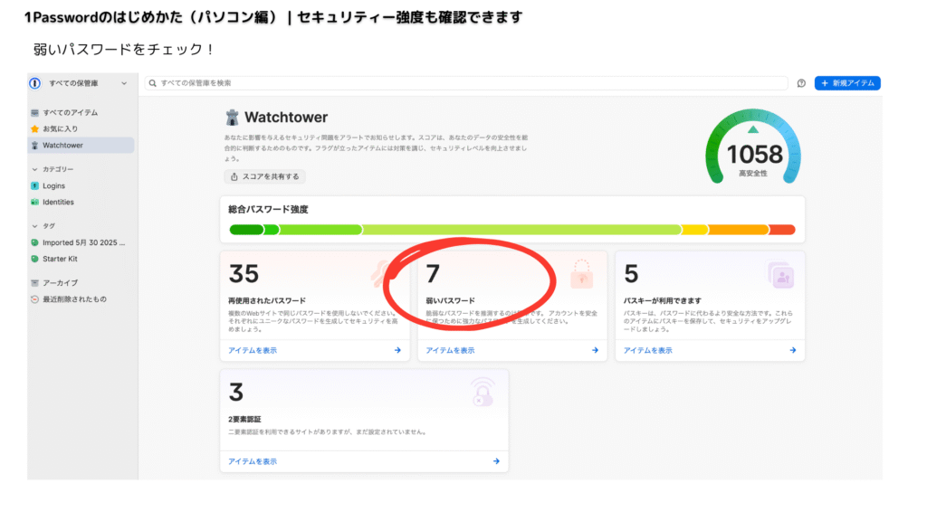Select the Imported 5月 30 2025 tag

pos(81,242)
